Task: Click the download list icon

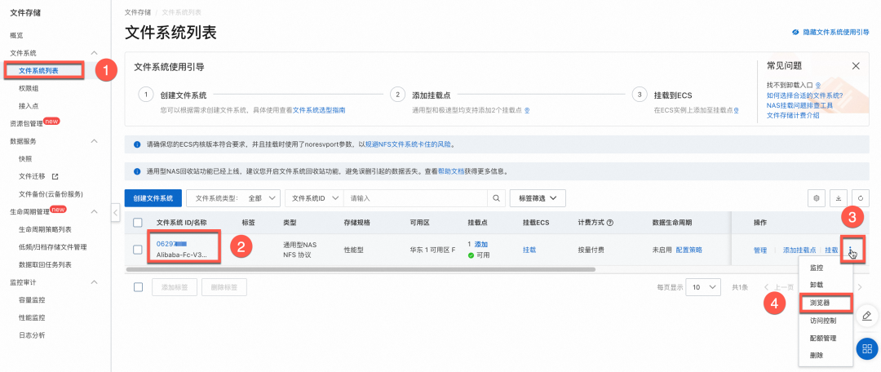Action: [x=839, y=197]
